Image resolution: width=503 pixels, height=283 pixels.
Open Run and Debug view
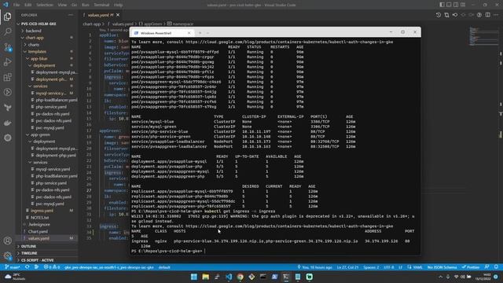tap(7, 62)
